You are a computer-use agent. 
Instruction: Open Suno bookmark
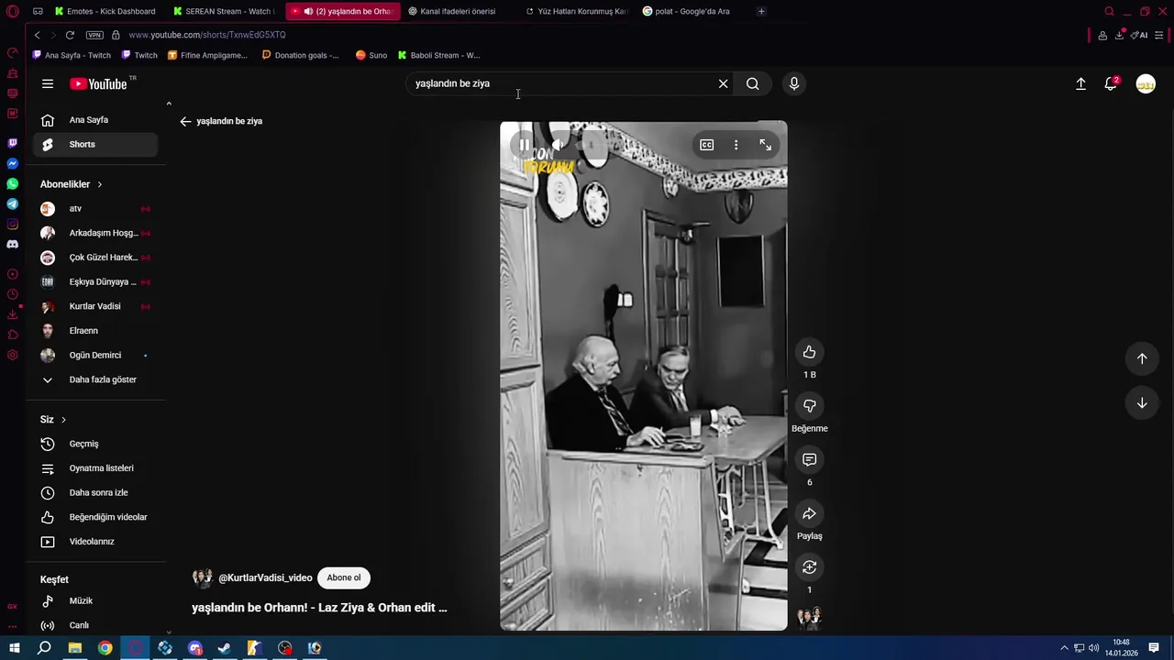(x=371, y=55)
